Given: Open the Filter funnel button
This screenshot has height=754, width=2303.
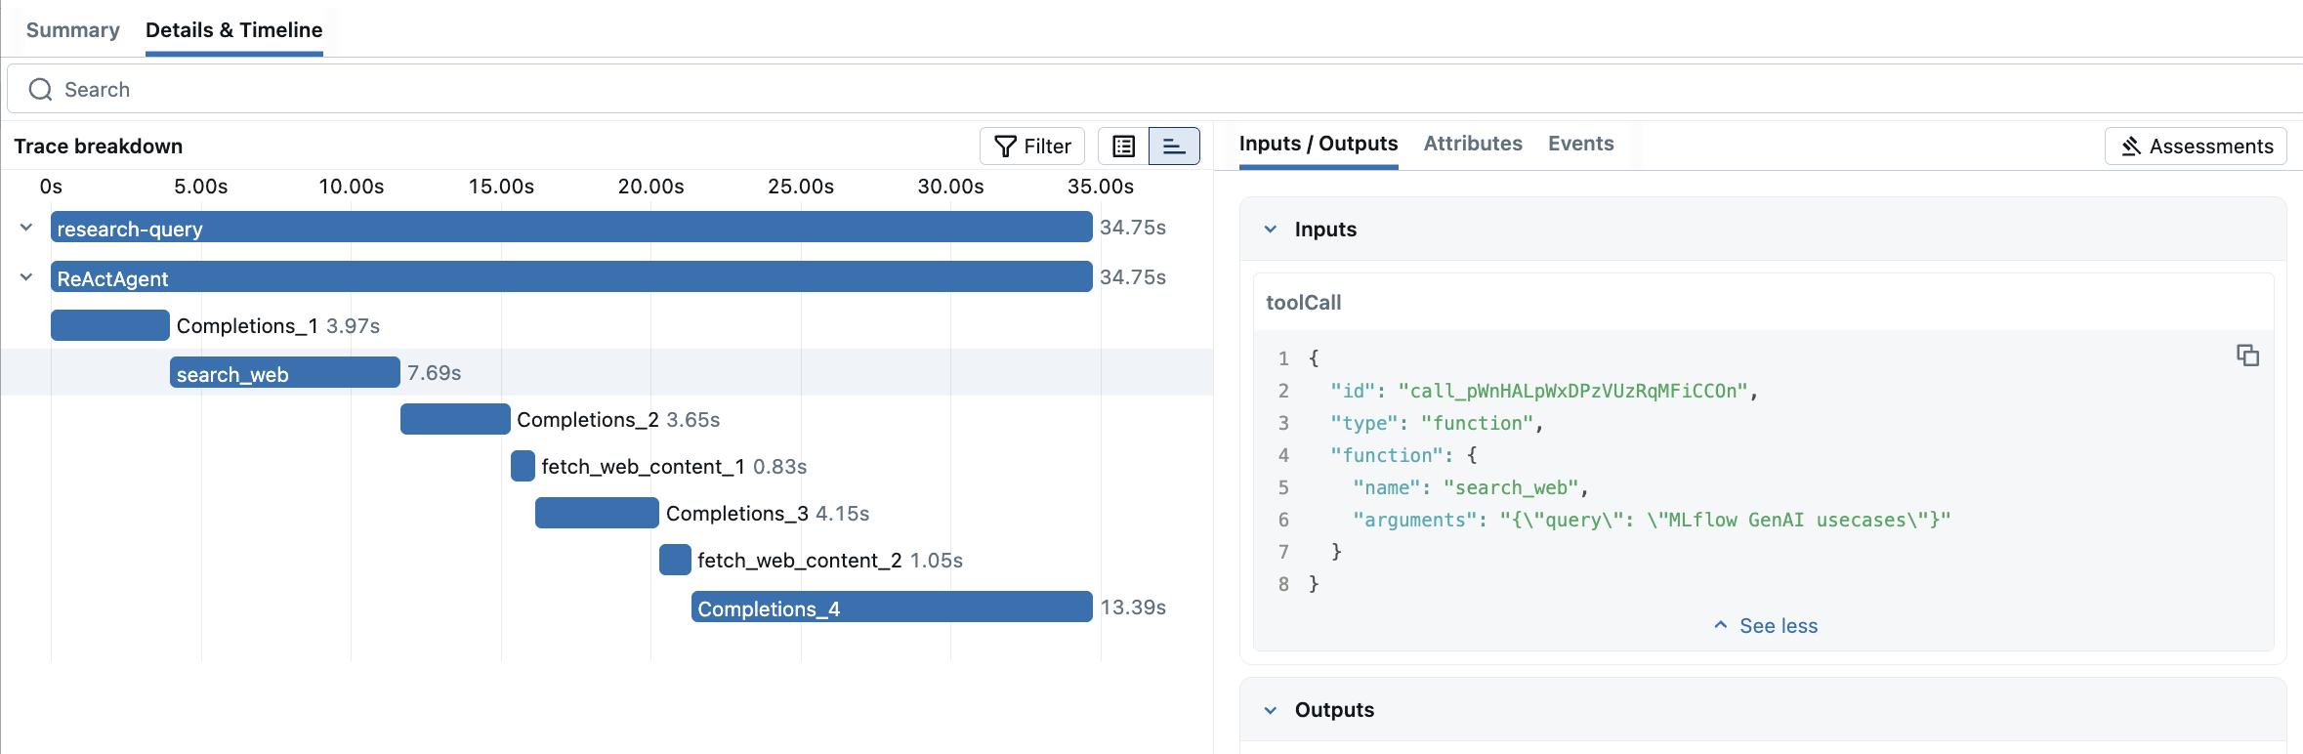Looking at the screenshot, I should point(1032,147).
